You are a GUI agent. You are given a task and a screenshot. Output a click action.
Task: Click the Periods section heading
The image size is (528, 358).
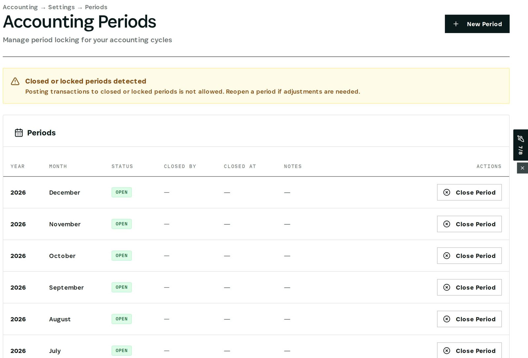(x=41, y=133)
